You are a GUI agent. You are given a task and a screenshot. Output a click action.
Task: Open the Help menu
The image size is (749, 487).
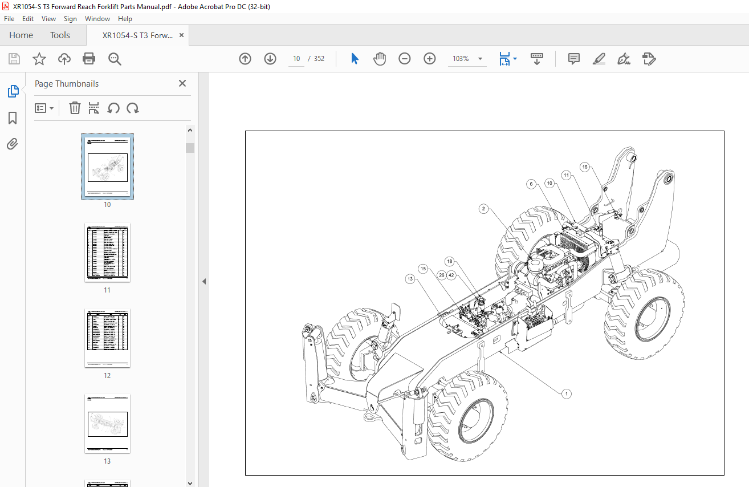coord(125,19)
